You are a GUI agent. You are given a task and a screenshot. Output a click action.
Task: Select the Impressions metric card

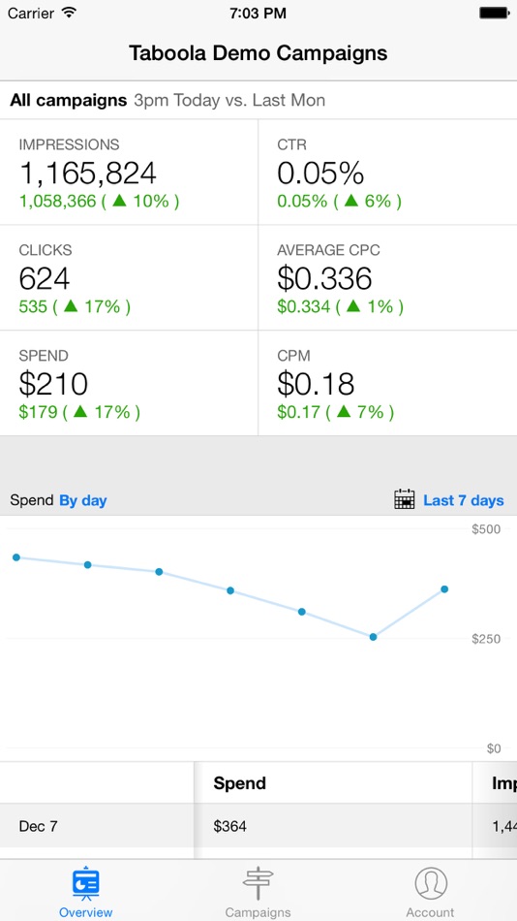129,173
